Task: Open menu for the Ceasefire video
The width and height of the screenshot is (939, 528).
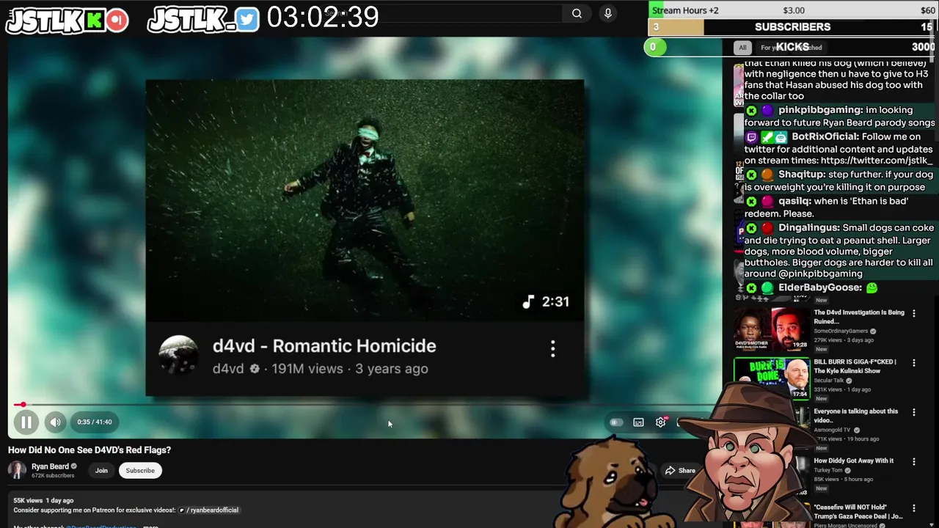Action: pyautogui.click(x=913, y=507)
